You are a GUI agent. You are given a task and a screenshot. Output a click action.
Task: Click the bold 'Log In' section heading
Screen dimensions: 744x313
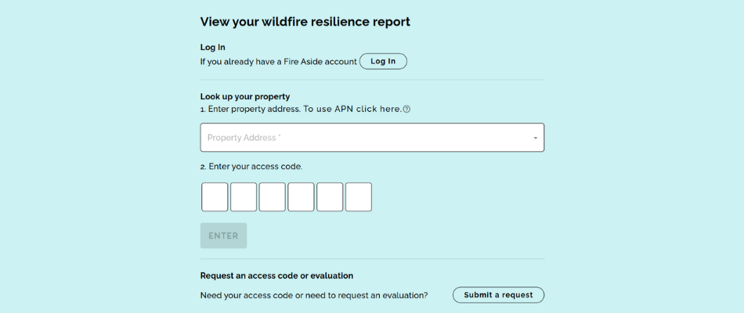[213, 47]
